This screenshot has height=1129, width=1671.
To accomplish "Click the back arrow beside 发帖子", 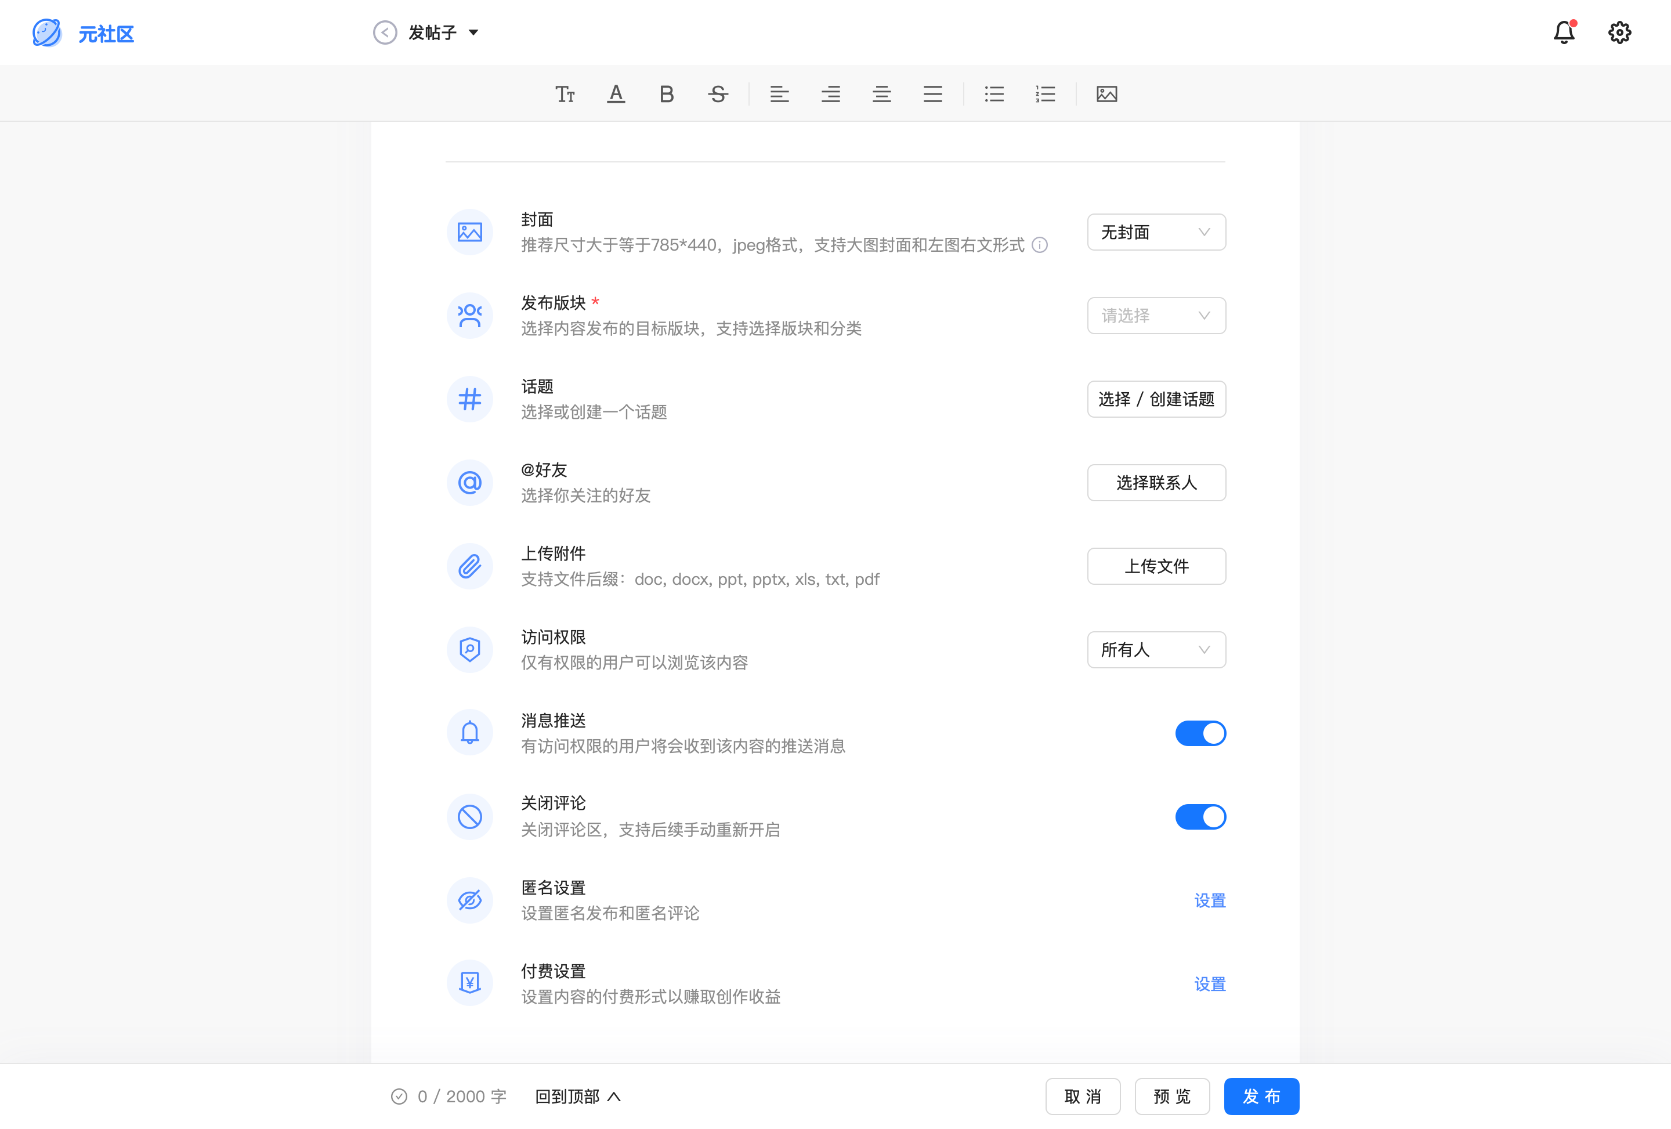I will tap(385, 32).
